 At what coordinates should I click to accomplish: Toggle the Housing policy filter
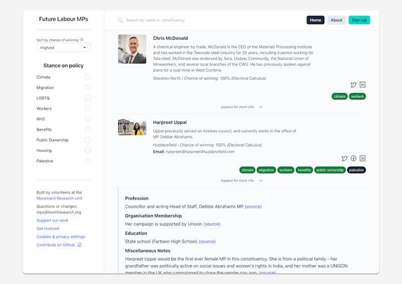(87, 151)
